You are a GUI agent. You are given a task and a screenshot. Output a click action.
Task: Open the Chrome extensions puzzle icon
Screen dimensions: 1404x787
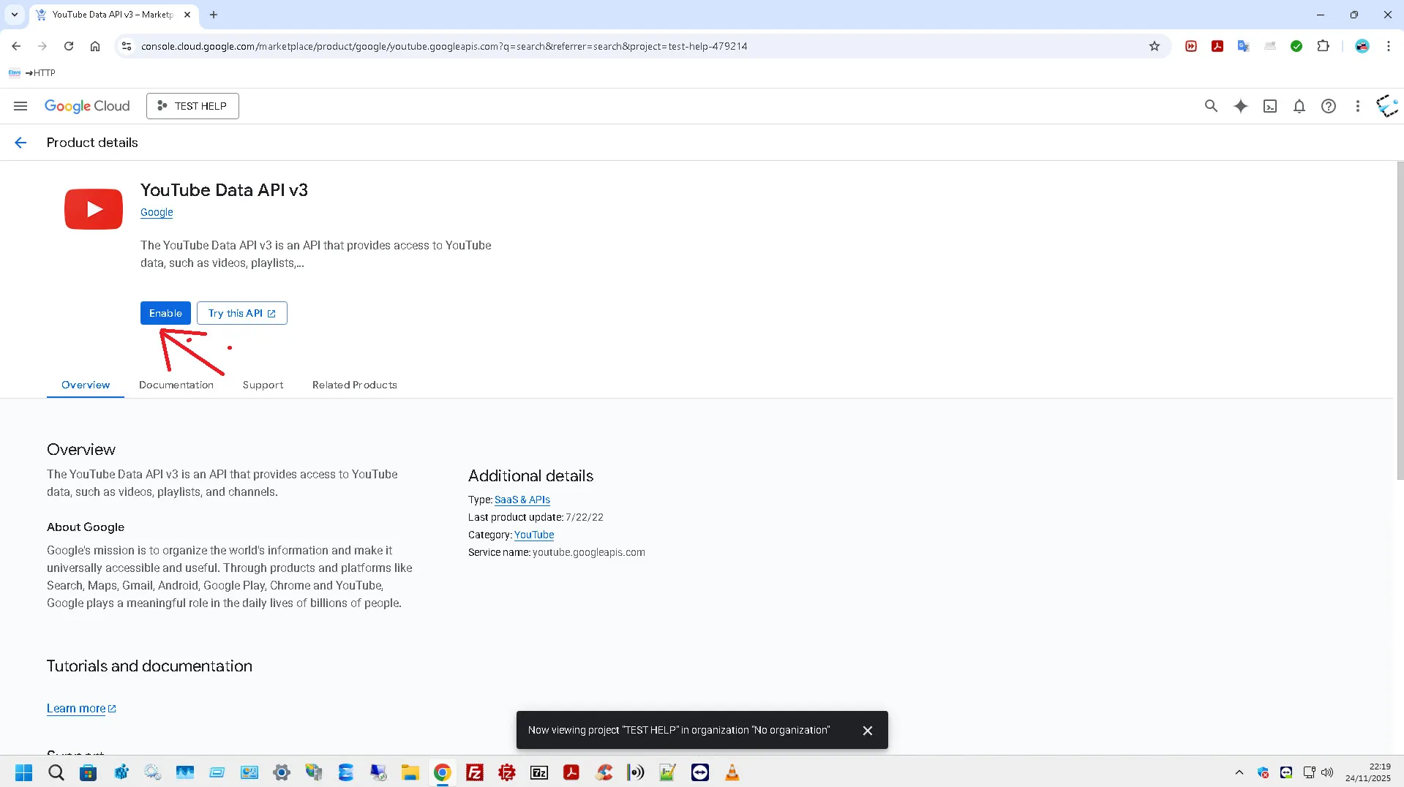pos(1323,46)
